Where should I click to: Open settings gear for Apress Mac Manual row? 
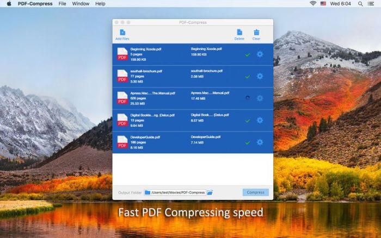[x=260, y=98]
